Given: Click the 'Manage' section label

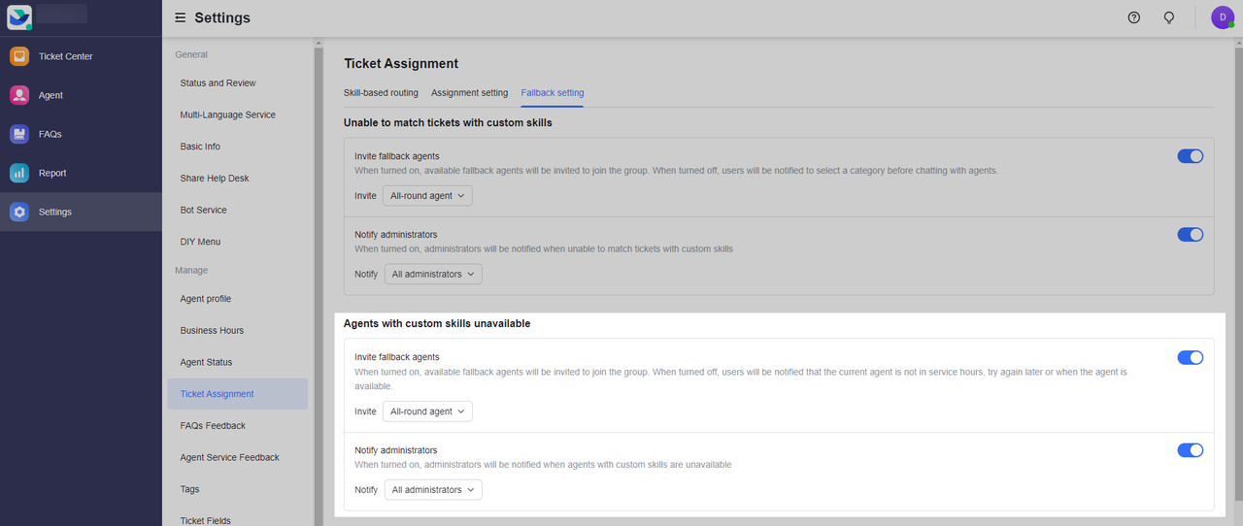Looking at the screenshot, I should tap(191, 270).
